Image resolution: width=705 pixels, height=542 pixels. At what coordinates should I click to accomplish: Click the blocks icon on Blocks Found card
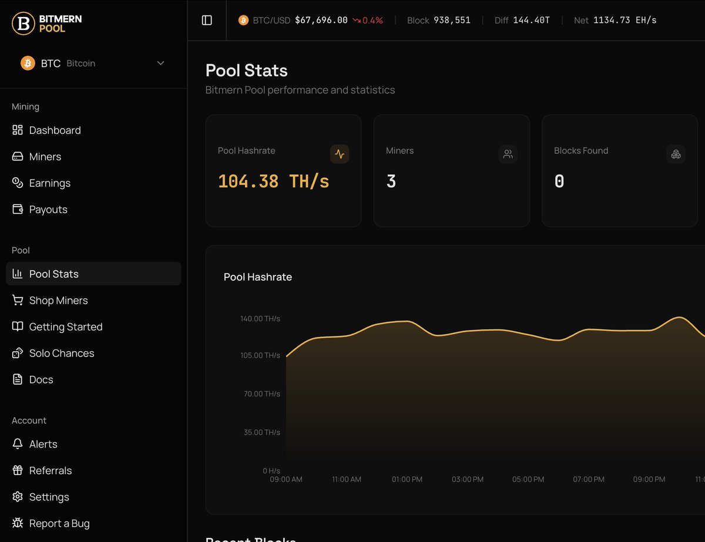pyautogui.click(x=676, y=154)
